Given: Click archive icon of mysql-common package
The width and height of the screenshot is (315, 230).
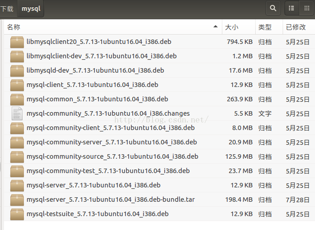Looking at the screenshot, I should (x=17, y=100).
